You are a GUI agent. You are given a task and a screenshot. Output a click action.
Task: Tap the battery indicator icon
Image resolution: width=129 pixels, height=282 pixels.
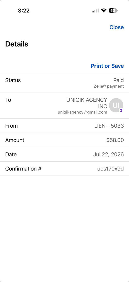coord(113,11)
